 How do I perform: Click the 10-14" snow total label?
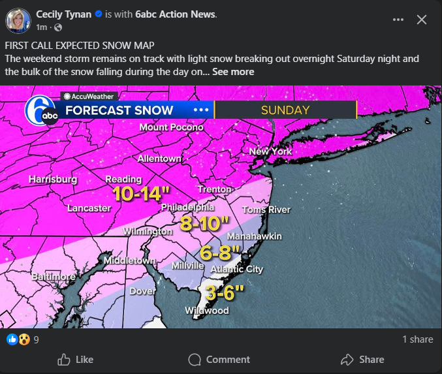tap(141, 193)
